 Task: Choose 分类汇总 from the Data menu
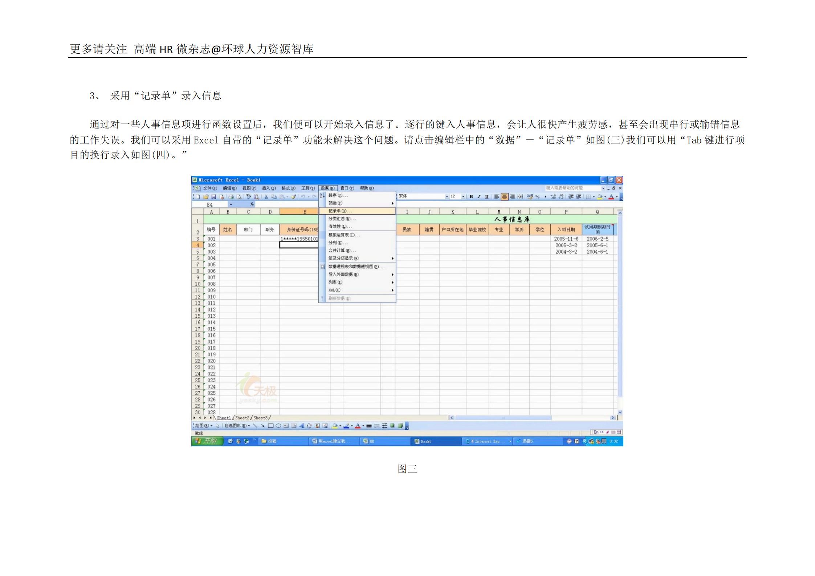[x=341, y=219]
